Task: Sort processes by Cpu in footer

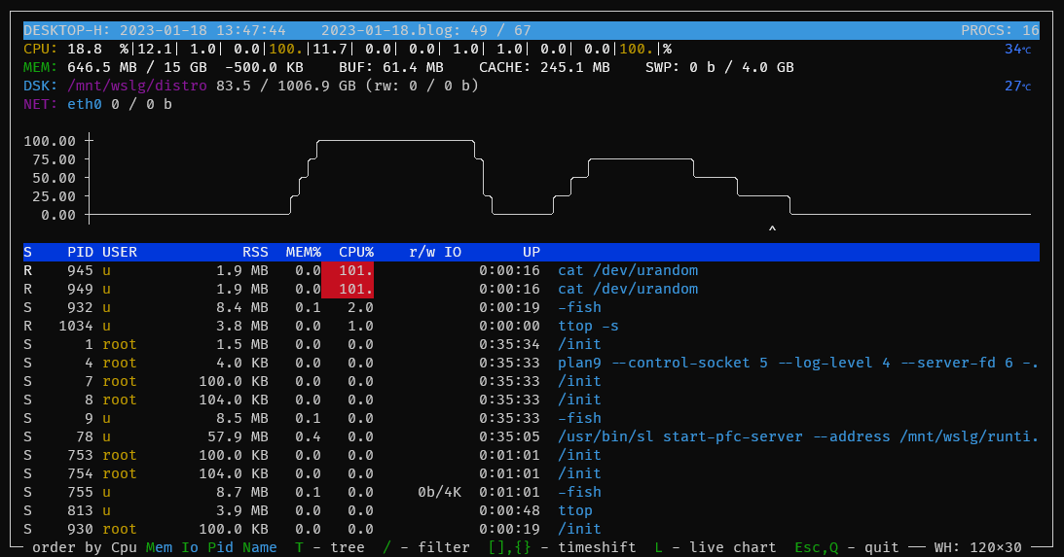Action: 125,547
